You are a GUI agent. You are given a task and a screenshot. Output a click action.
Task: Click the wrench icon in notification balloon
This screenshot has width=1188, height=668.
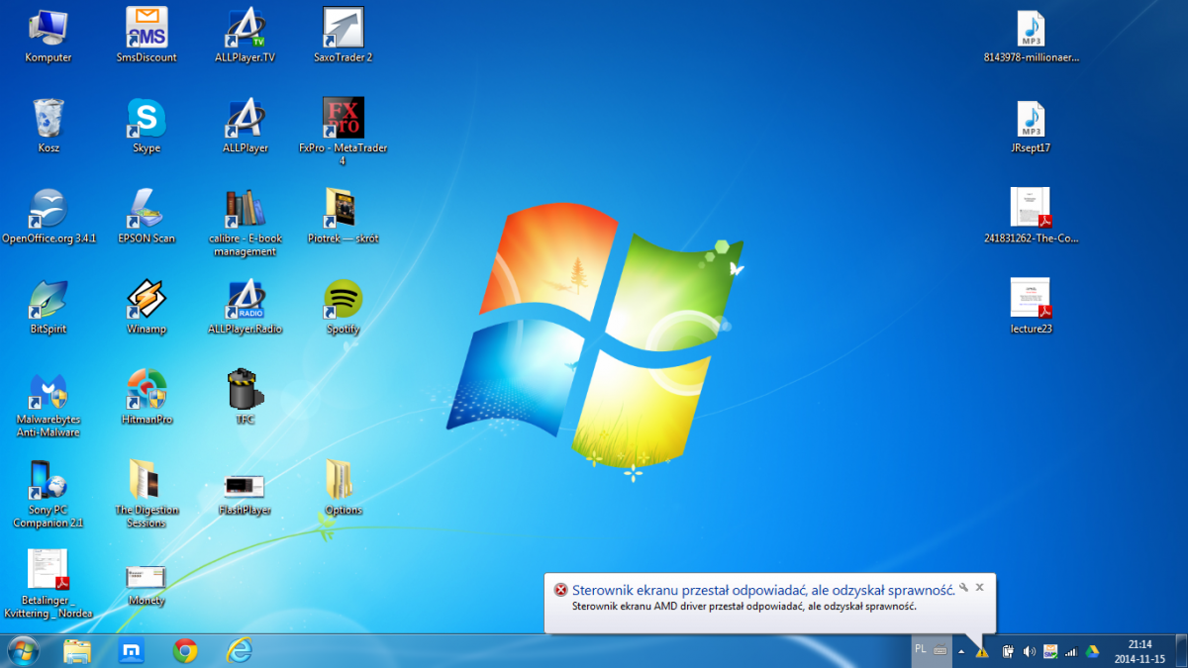963,587
